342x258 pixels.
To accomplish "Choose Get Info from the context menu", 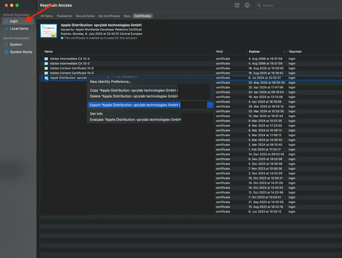I will [96, 114].
